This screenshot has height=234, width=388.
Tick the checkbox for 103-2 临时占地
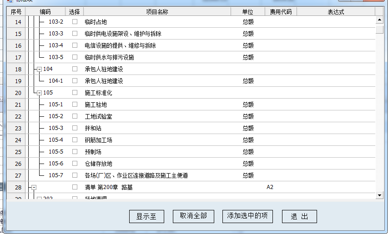pos(75,22)
